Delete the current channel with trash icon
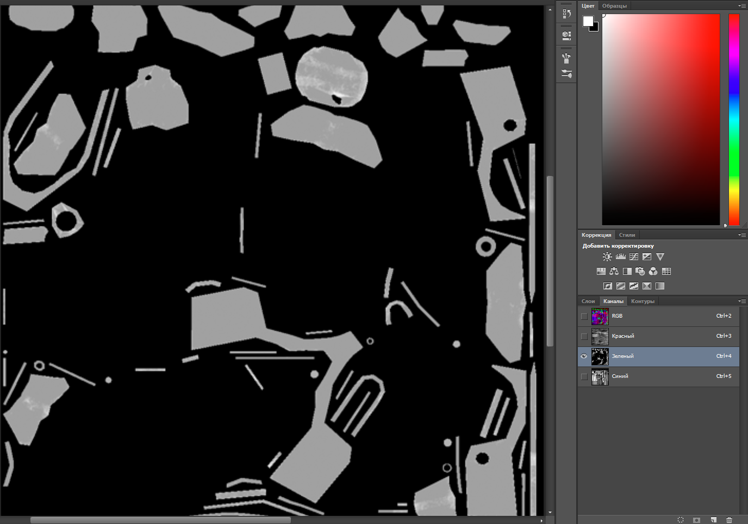Screen dimensions: 748x524 tap(730, 520)
